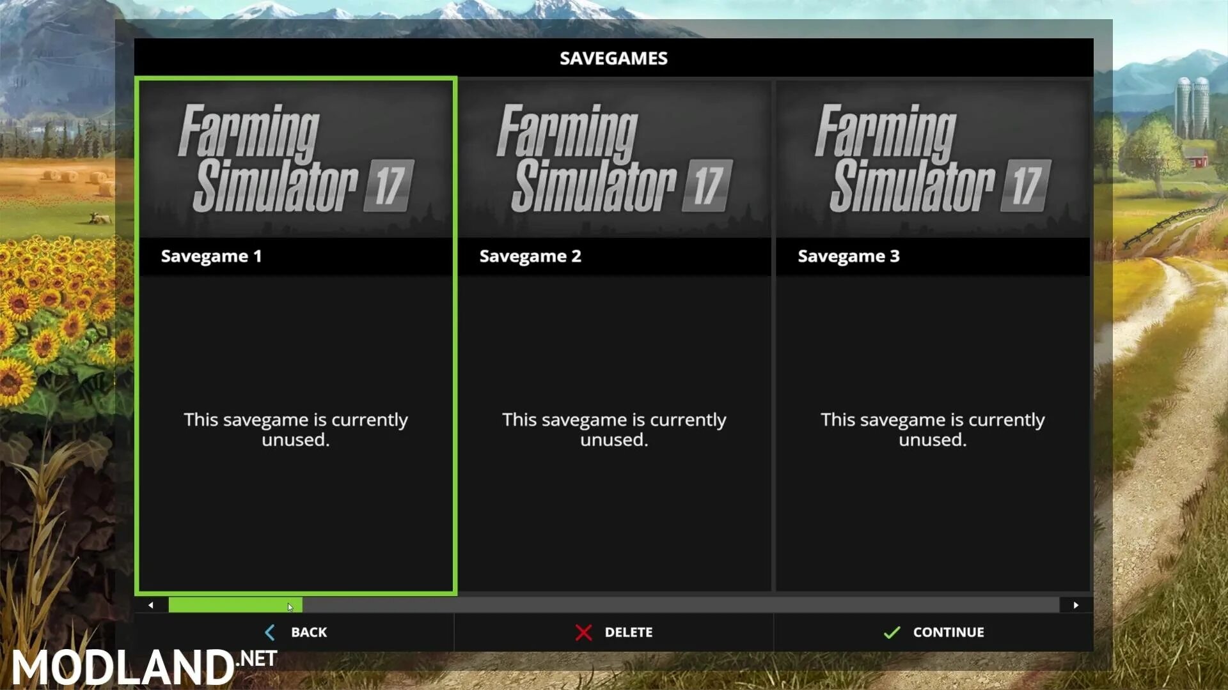The height and width of the screenshot is (690, 1228).
Task: Select Savegame 2 slot
Action: (x=614, y=335)
